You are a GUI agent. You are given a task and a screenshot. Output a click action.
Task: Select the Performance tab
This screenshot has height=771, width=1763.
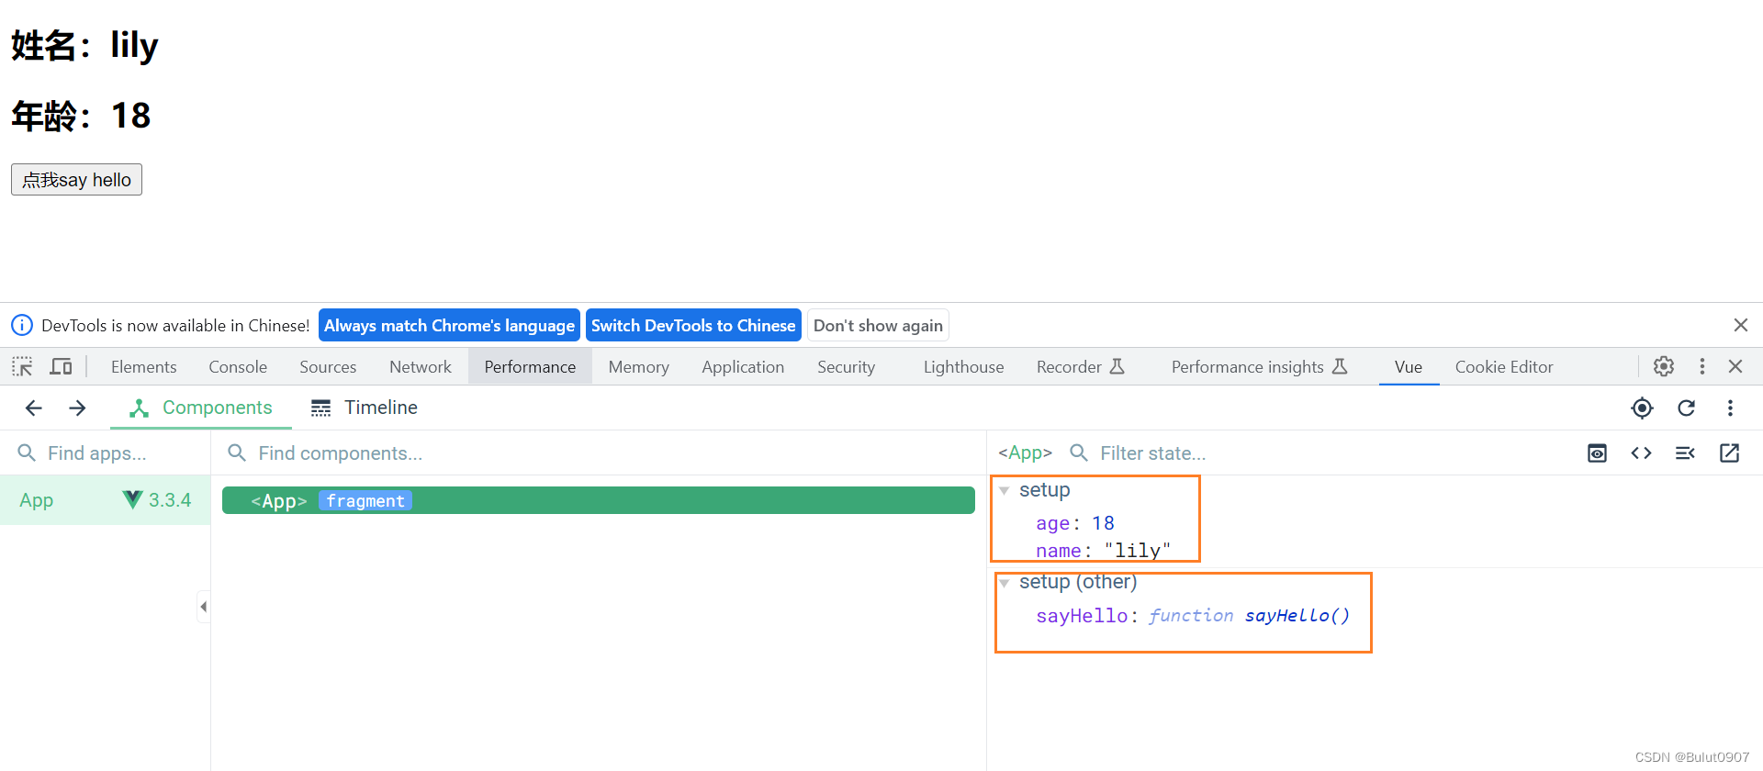530,367
